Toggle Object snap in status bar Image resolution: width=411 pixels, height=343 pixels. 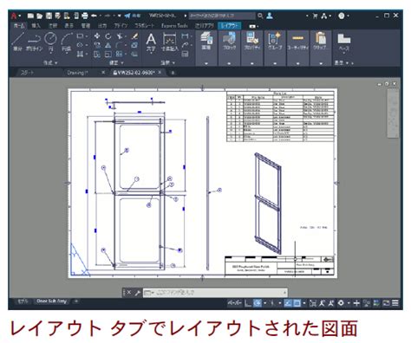tap(297, 303)
